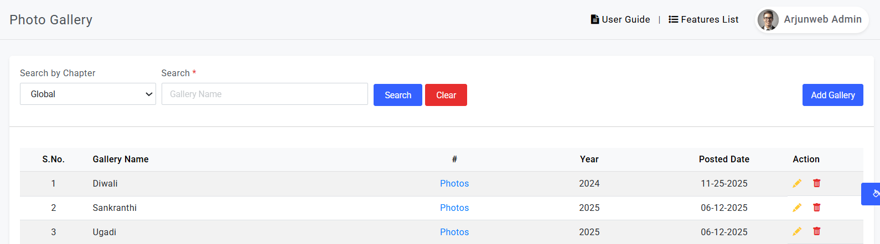880x244 pixels.
Task: Open the User Guide link
Action: pyautogui.click(x=620, y=19)
